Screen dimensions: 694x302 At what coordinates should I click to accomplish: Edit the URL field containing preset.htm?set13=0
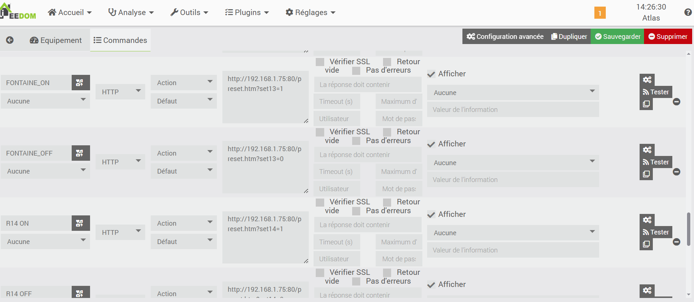[x=265, y=167]
